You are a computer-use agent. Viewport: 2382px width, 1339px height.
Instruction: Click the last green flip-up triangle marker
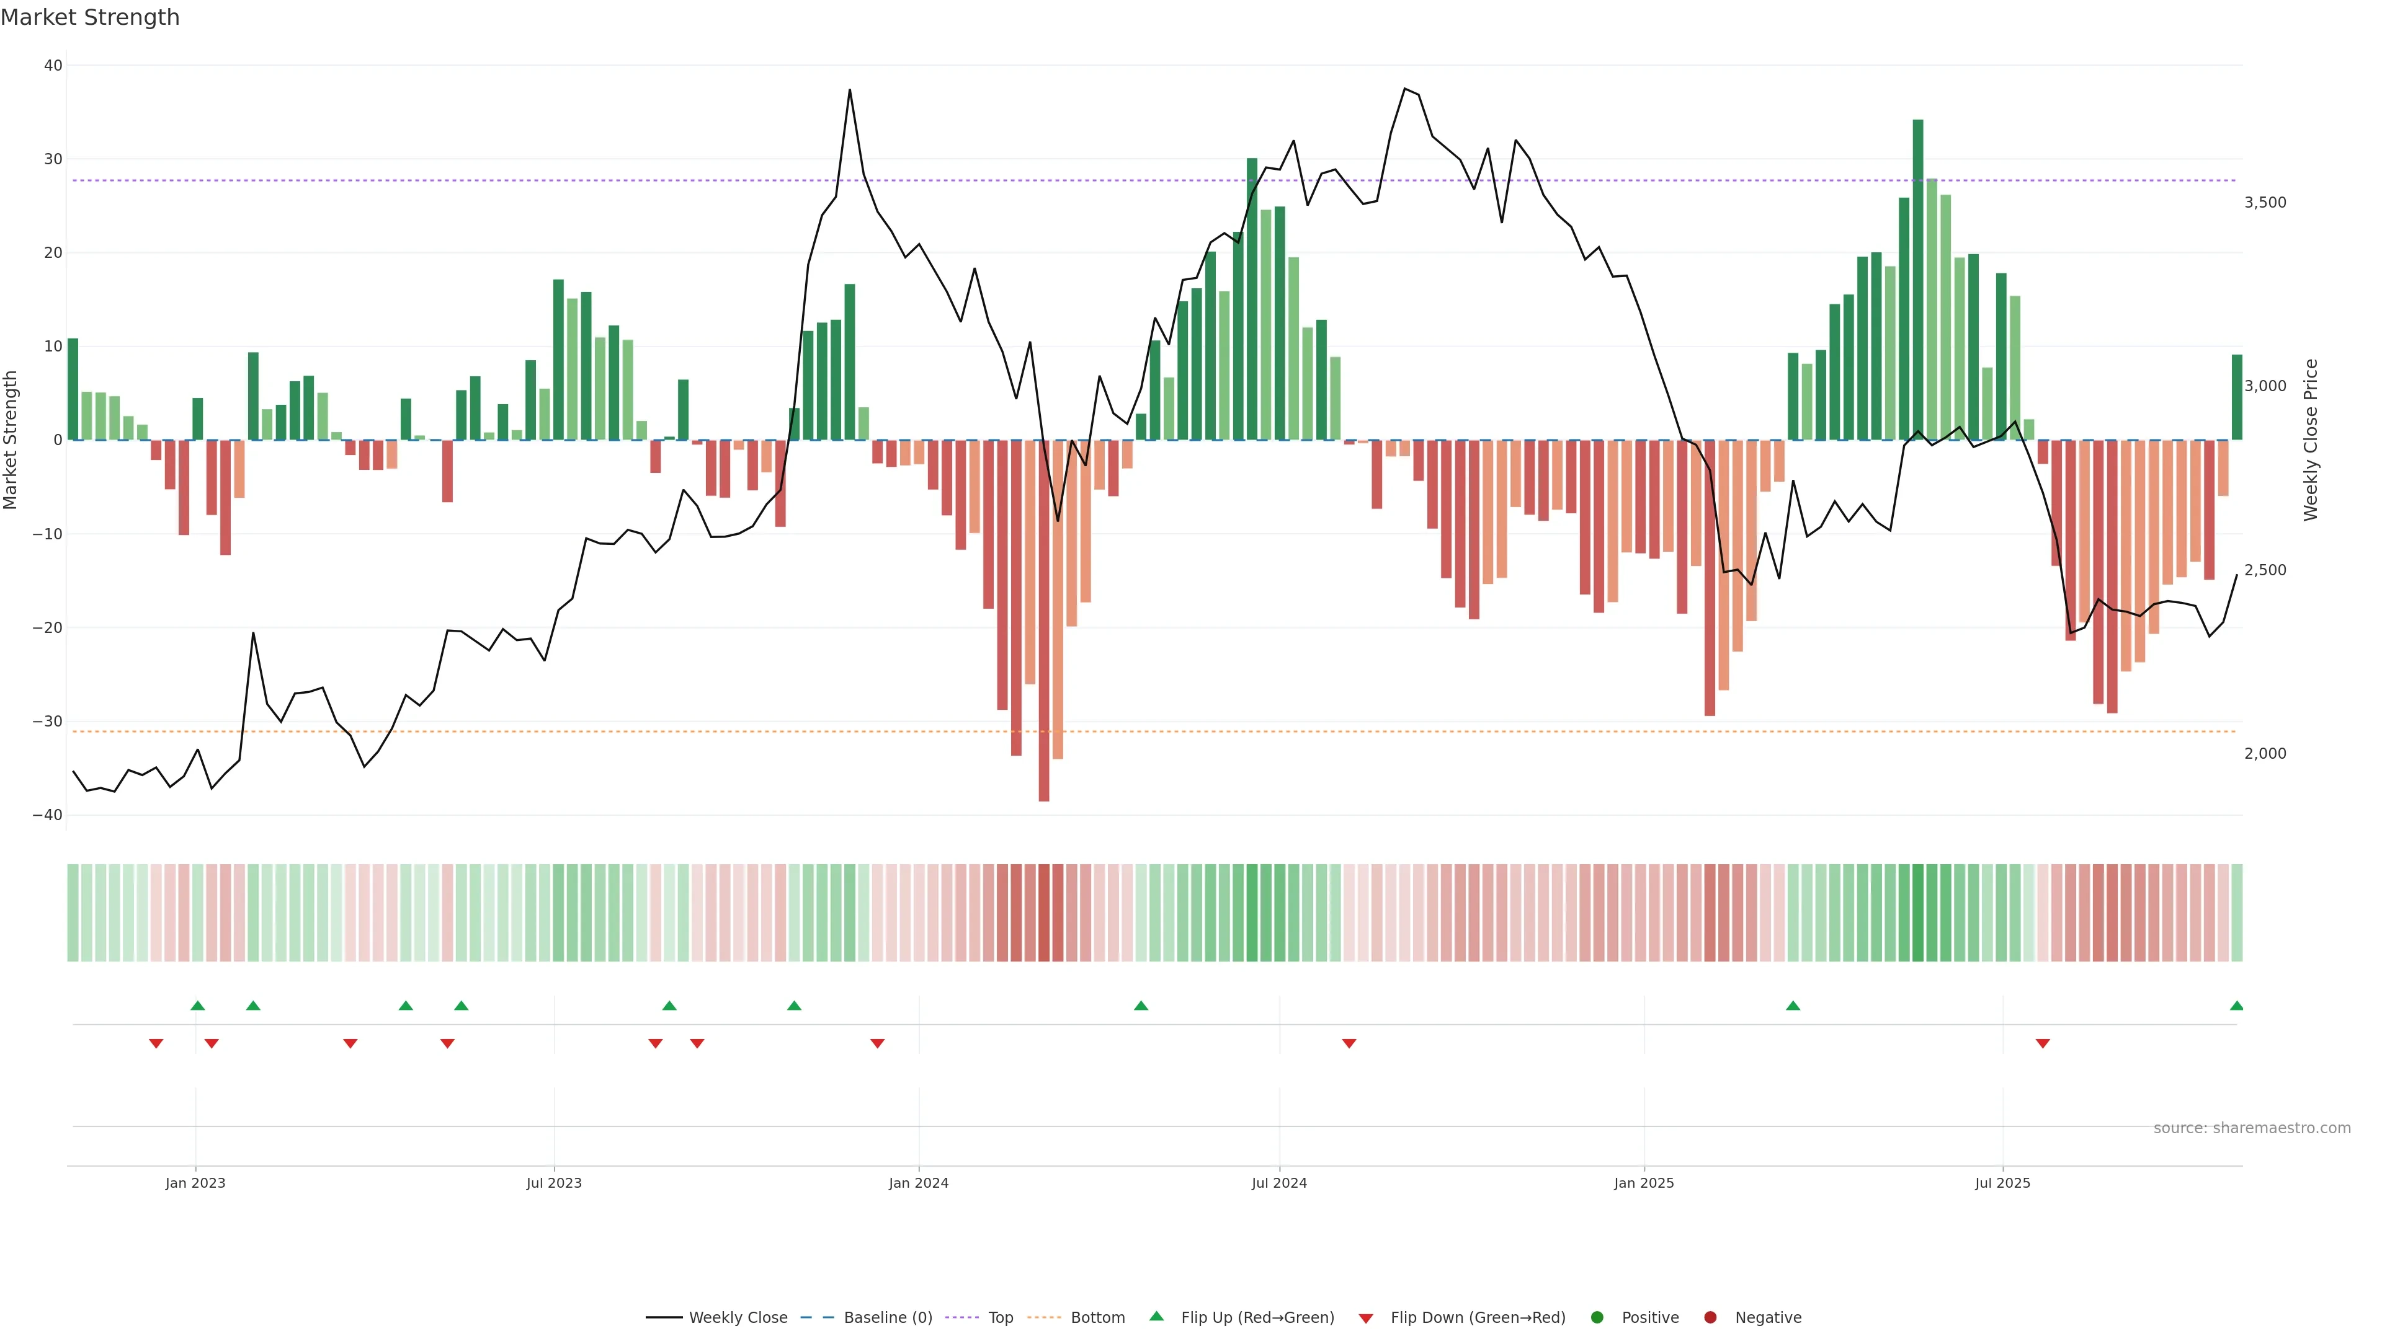pos(2236,1005)
